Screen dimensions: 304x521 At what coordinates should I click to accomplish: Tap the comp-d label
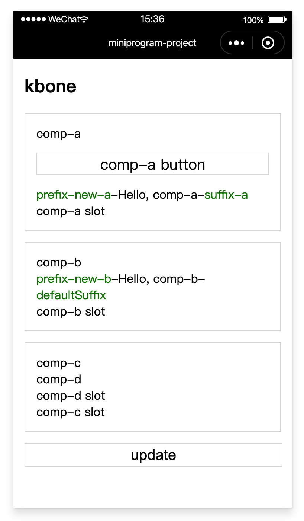point(59,380)
